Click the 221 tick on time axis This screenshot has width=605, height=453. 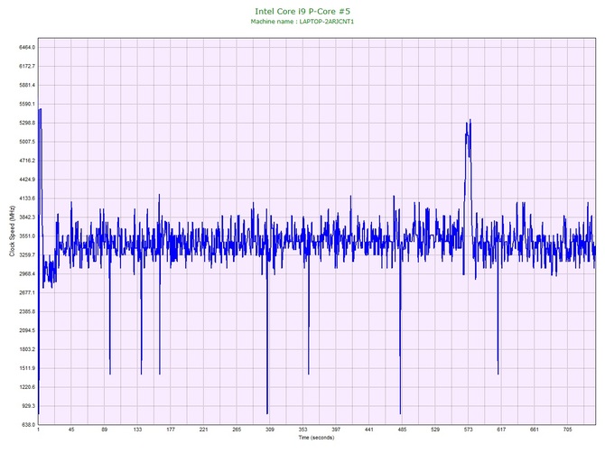(x=204, y=430)
